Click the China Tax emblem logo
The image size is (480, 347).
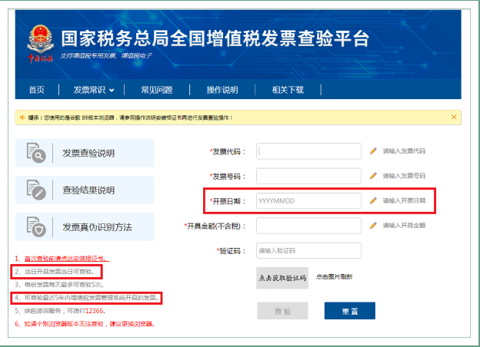pyautogui.click(x=41, y=44)
